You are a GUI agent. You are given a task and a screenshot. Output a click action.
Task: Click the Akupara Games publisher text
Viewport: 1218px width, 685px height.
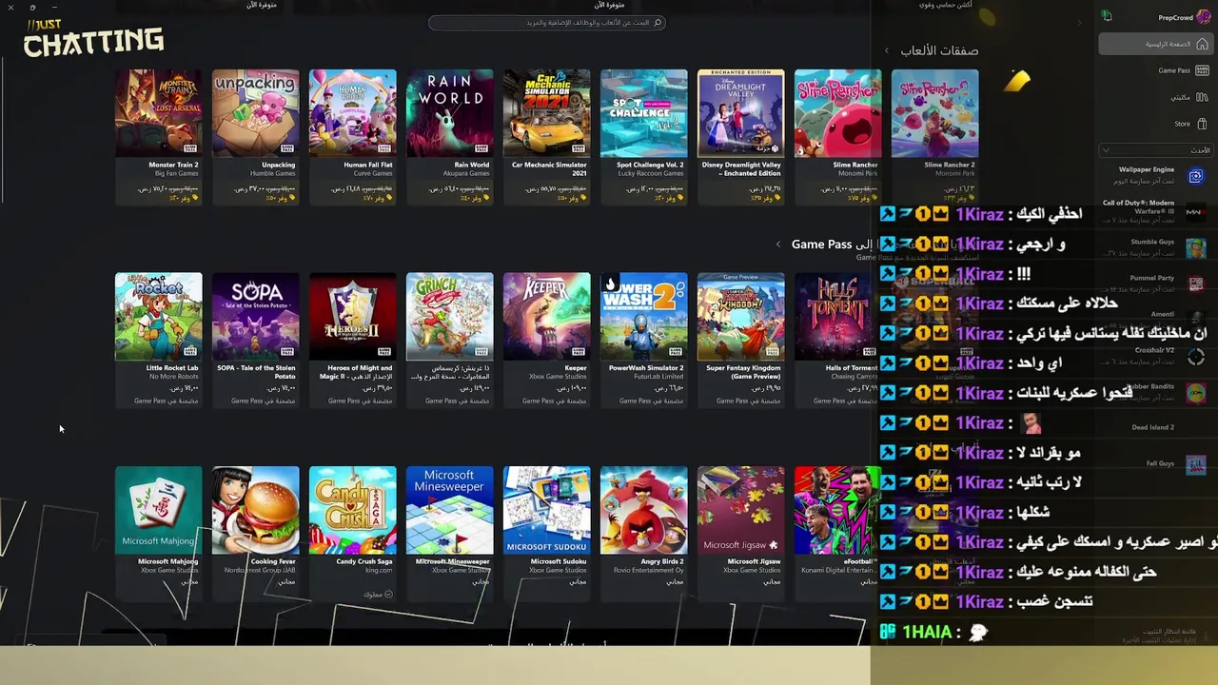468,173
